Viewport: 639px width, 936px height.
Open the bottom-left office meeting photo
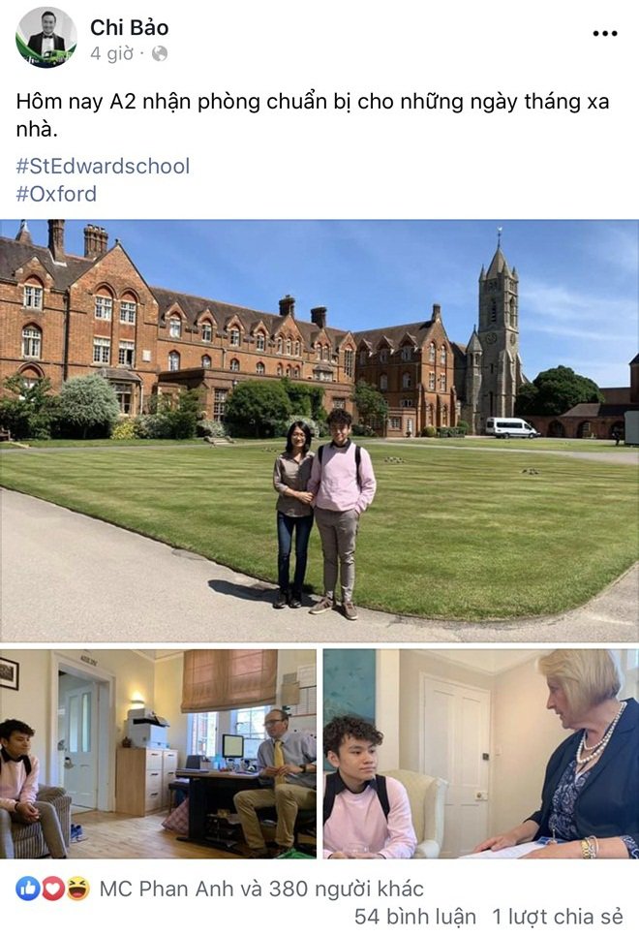[x=158, y=753]
